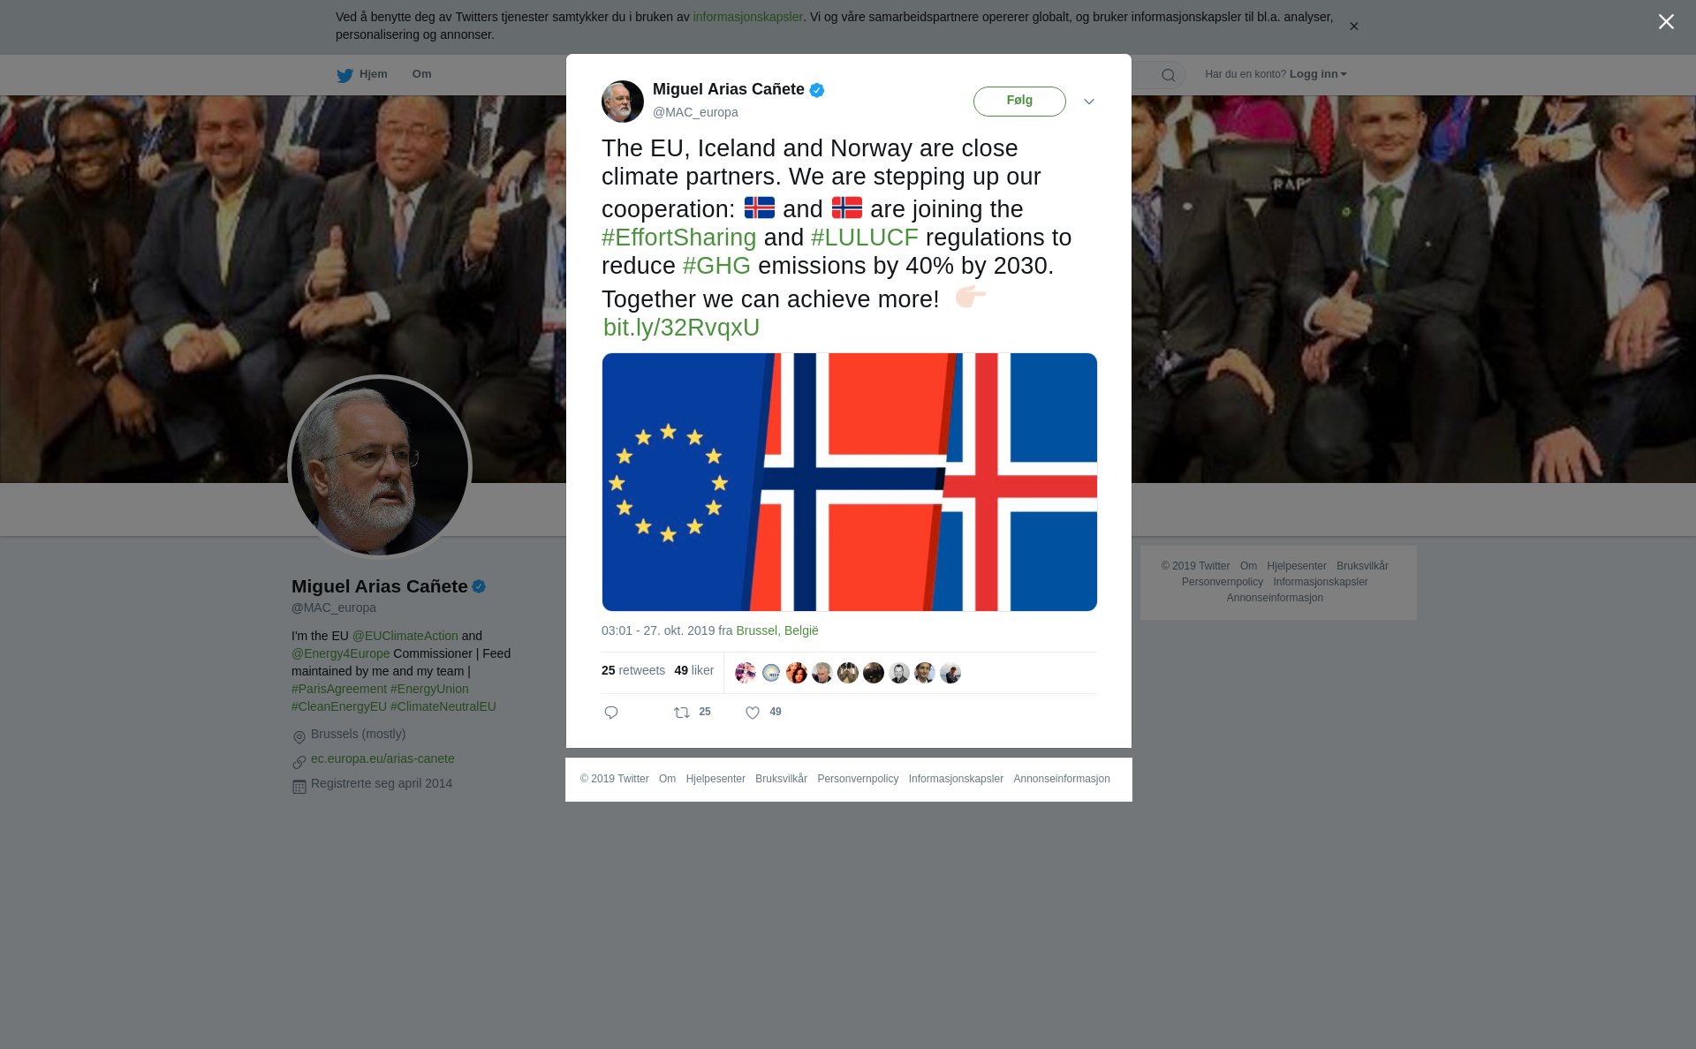This screenshot has width=1696, height=1049.
Task: Like the tweet with the heart icon
Action: (753, 713)
